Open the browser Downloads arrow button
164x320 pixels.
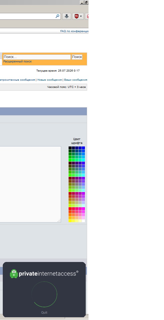coord(67,16)
